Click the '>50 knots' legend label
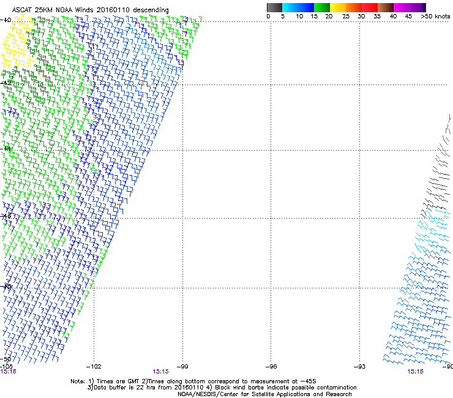Image resolution: width=453 pixels, height=398 pixels. [x=435, y=17]
